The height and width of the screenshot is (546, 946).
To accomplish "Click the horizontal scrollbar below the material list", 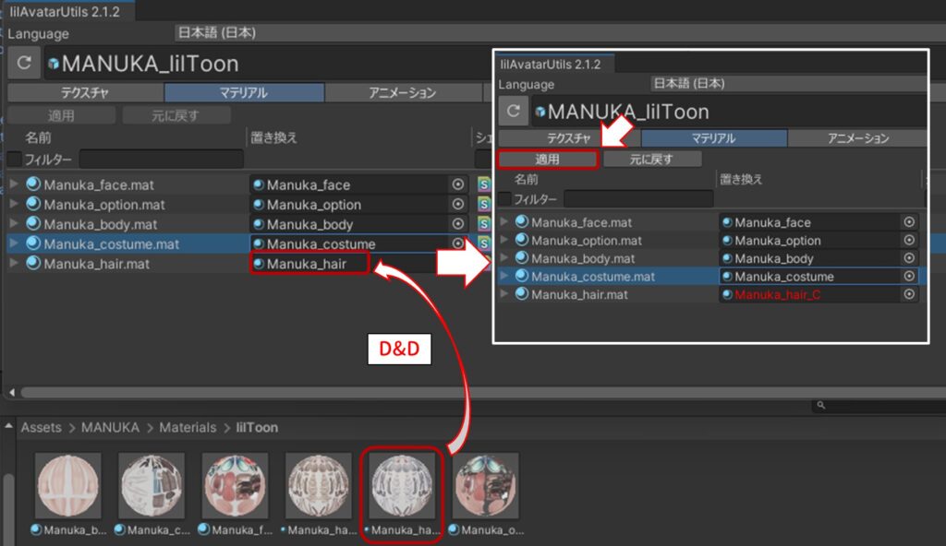I will click(x=370, y=392).
